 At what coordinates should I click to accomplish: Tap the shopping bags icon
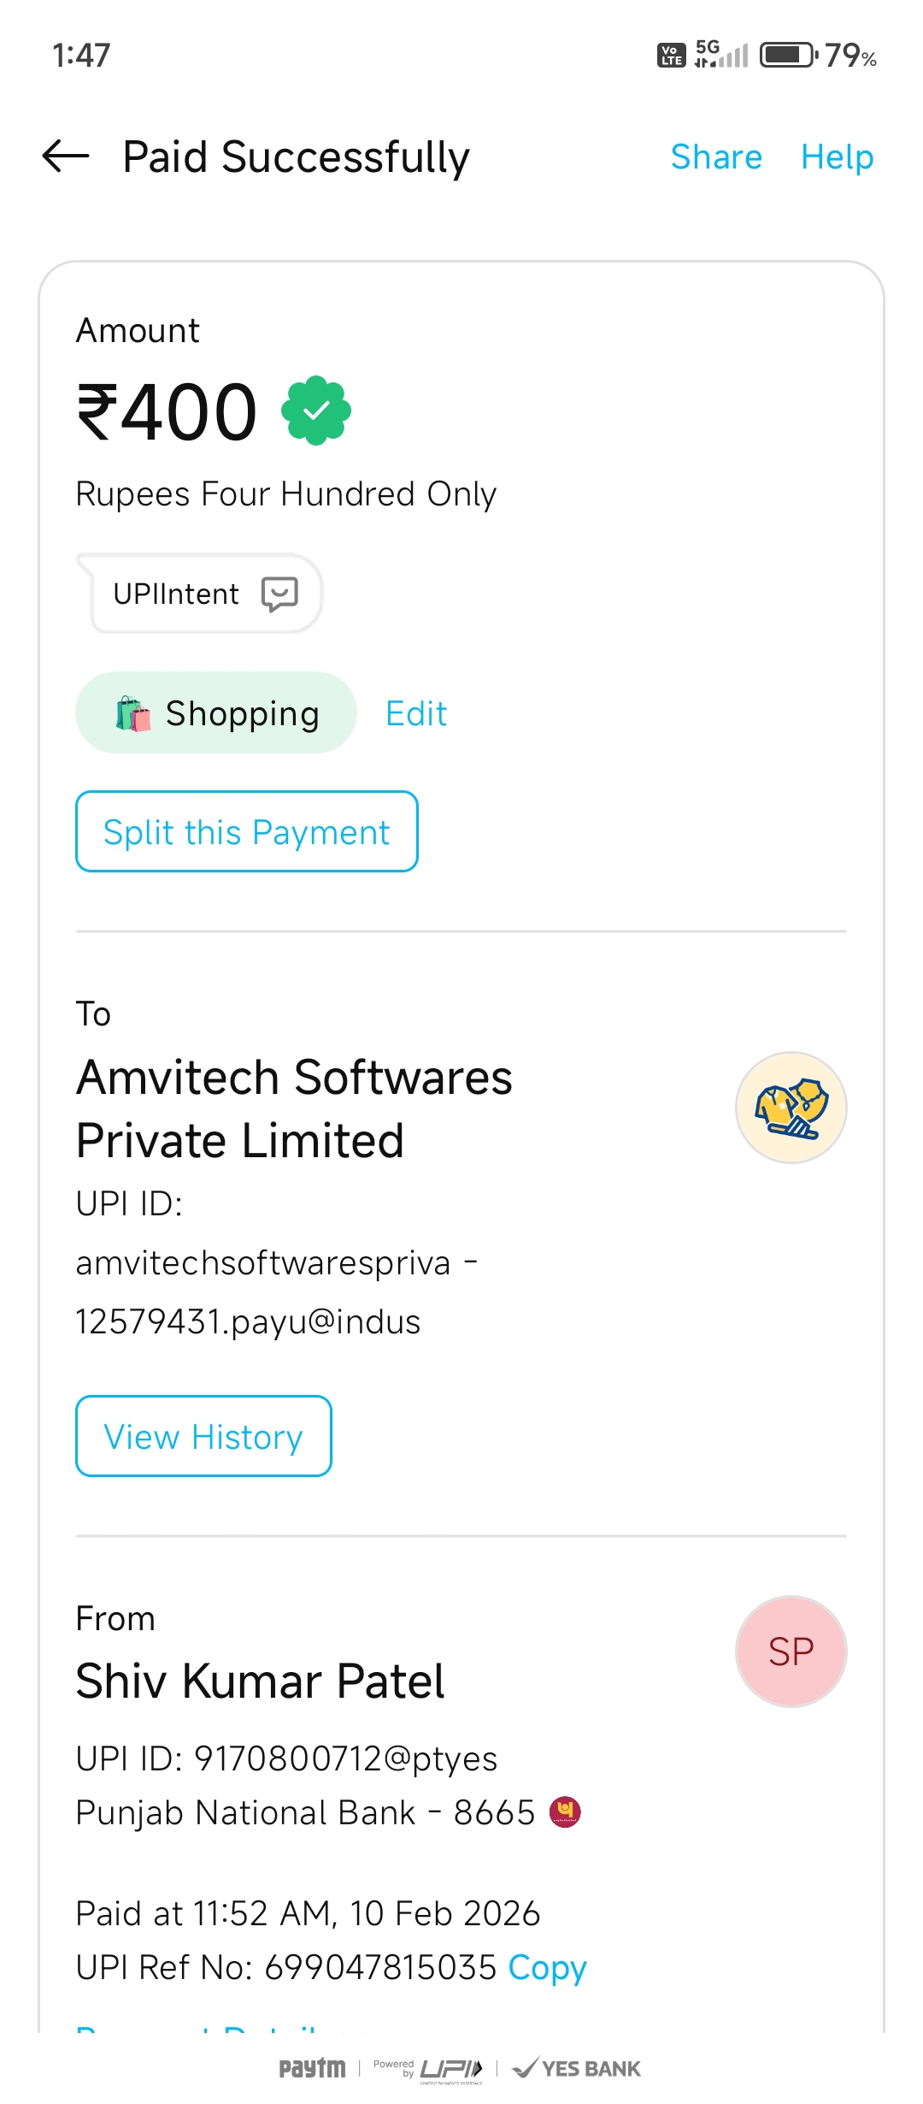click(x=133, y=713)
